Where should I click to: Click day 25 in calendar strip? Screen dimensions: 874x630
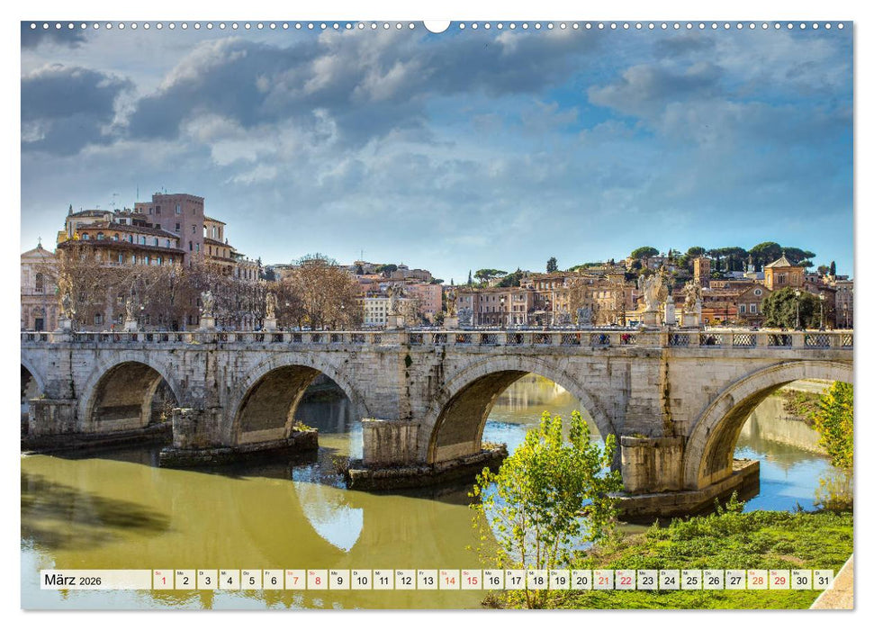point(691,580)
